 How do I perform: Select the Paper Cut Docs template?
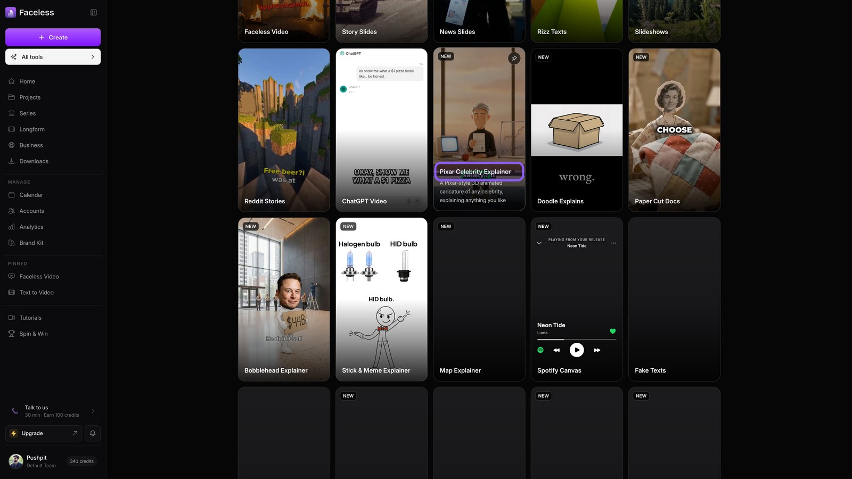(x=674, y=130)
